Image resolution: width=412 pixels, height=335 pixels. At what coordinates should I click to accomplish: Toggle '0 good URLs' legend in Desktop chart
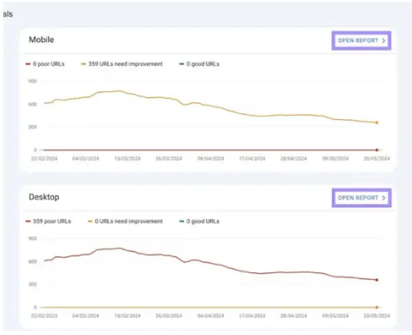[x=199, y=221]
